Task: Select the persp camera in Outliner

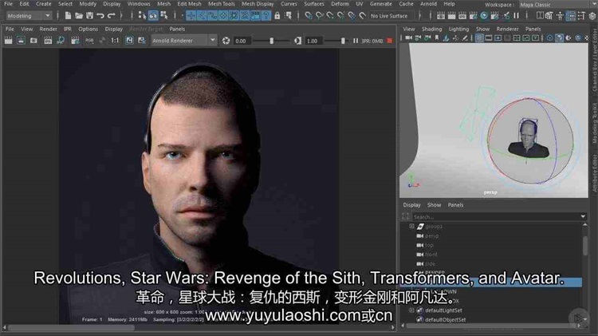Action: [x=431, y=235]
